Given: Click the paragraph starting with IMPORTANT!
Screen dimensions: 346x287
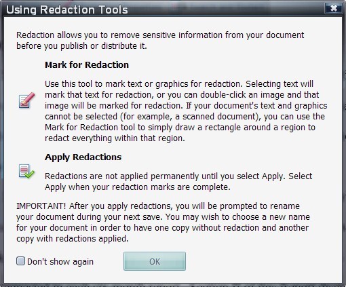Looking at the screenshot, I should click(x=163, y=222).
